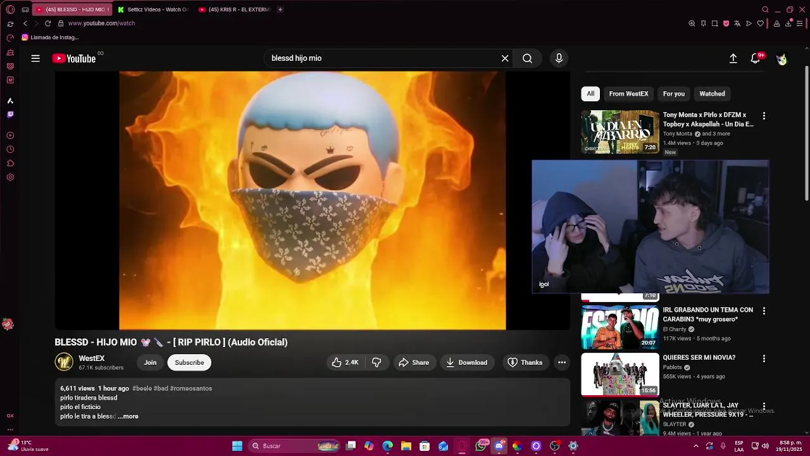The width and height of the screenshot is (810, 456).
Task: Open QUIERES SER MI NOVIA? video title
Action: 699,357
